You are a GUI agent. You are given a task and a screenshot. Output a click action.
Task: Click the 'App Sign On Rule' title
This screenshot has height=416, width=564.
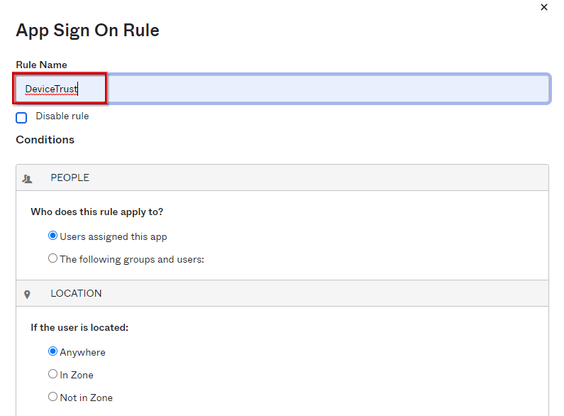[x=87, y=31]
